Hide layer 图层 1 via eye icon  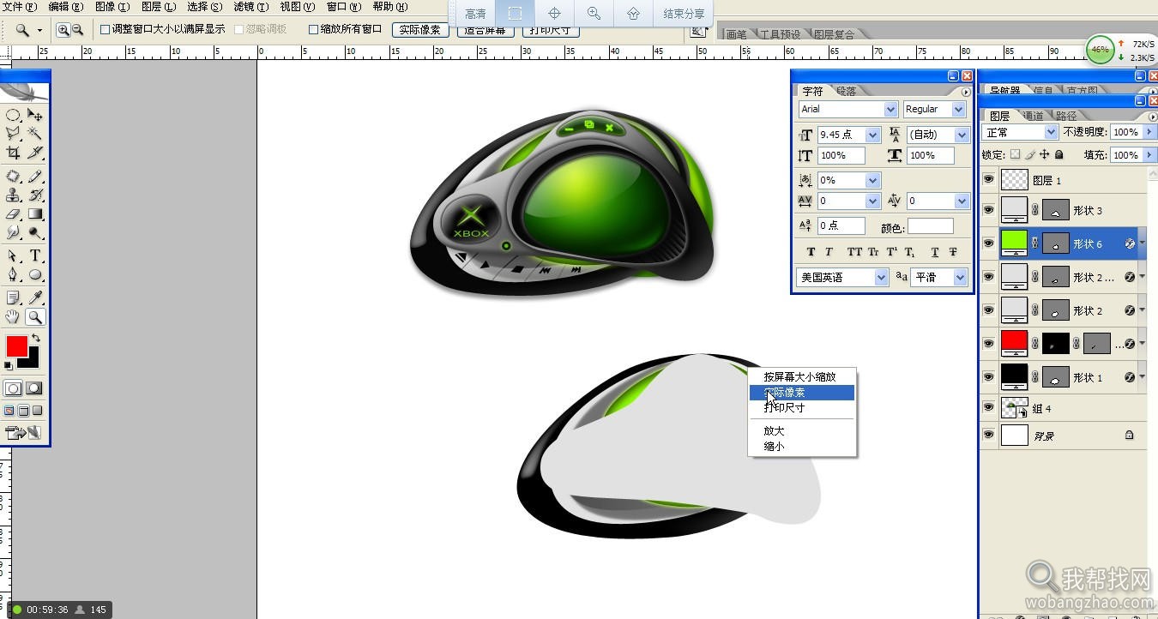coord(989,180)
